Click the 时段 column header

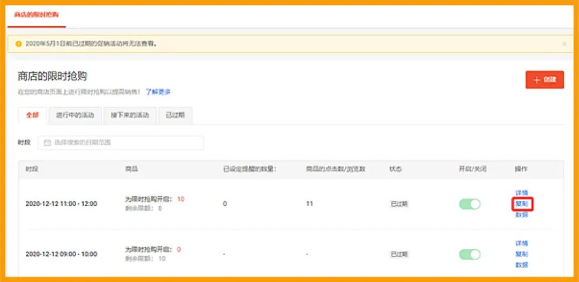point(32,169)
